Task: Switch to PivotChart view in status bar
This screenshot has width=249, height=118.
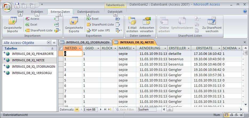Action: pyautogui.click(x=236, y=115)
